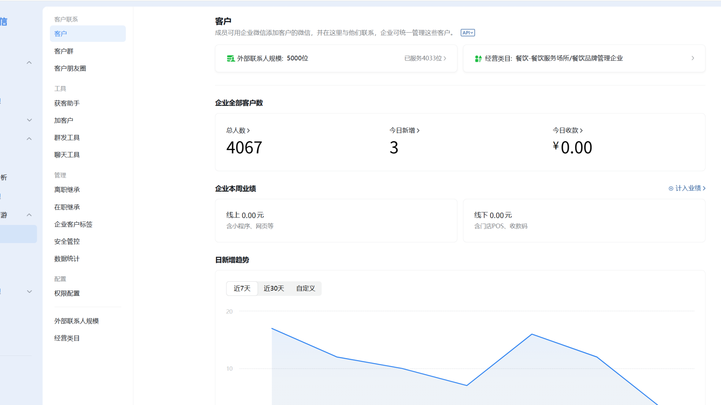This screenshot has height=405, width=721.
Task: Select the 获客助手 tool
Action: click(67, 103)
